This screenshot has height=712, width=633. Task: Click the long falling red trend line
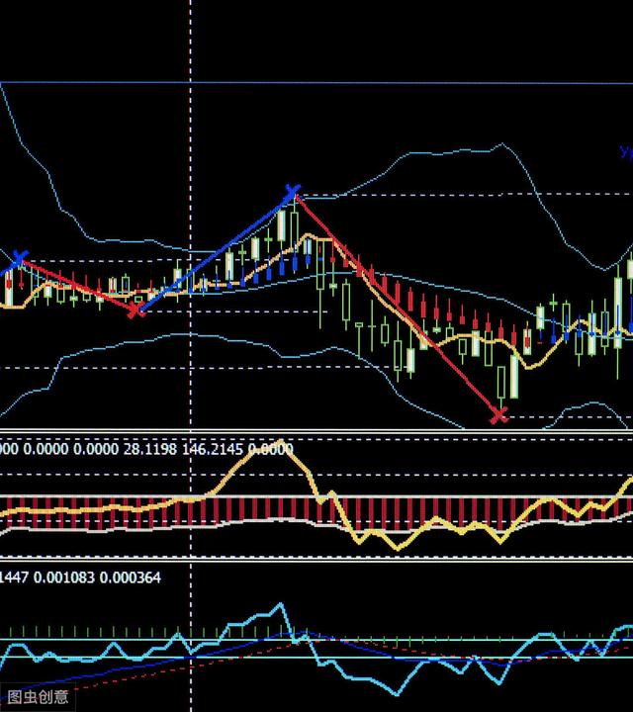click(396, 305)
